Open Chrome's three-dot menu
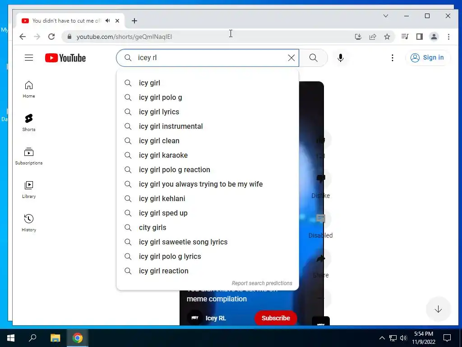The image size is (462, 347). pyautogui.click(x=448, y=37)
